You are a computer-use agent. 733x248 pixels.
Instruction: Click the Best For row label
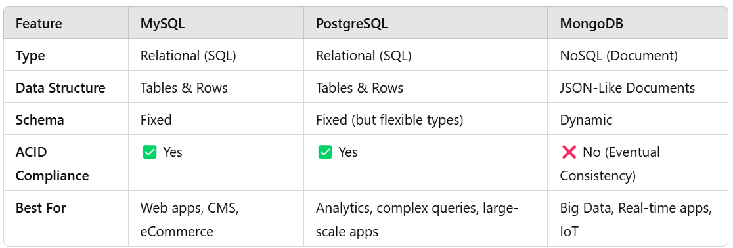click(x=41, y=207)
